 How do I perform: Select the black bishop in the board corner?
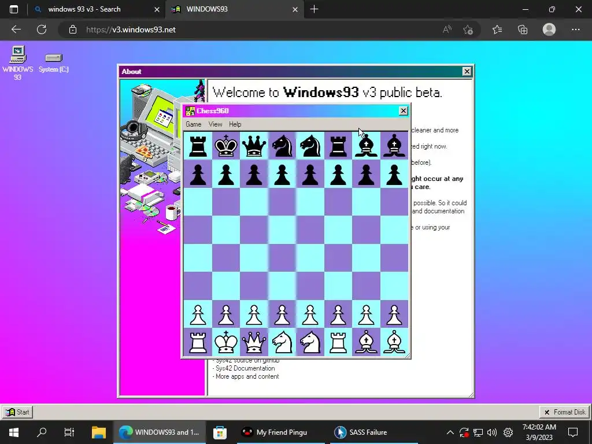point(394,146)
